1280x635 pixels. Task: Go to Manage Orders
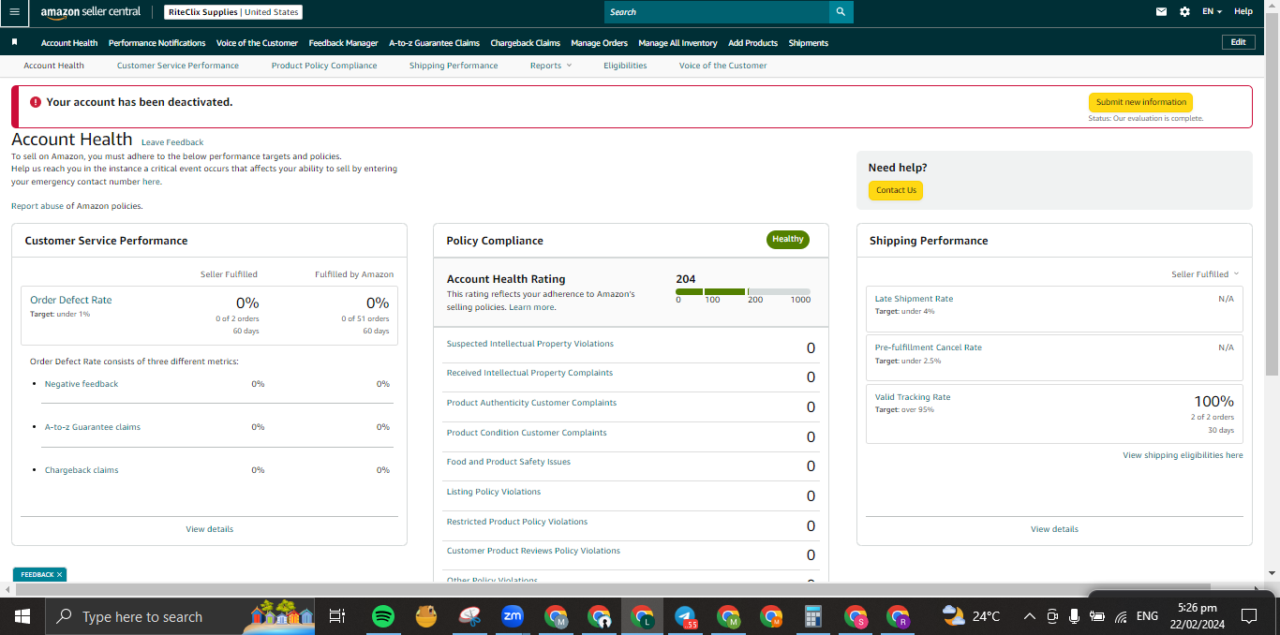click(x=600, y=43)
